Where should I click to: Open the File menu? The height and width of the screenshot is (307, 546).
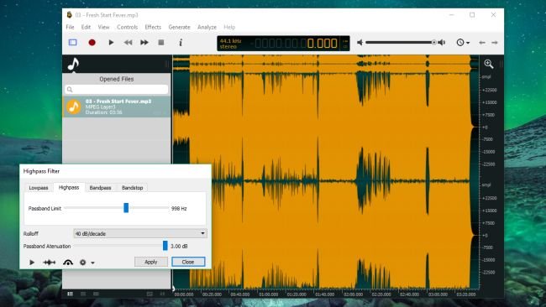[x=70, y=27]
